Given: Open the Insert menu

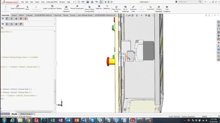Looking at the screenshot, I should click(x=37, y=2).
